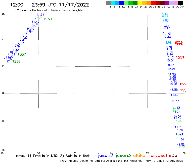Screen dimensions: 186x163
Task: Click the dark red 's3a' satellite label
Action: tap(173, 155)
